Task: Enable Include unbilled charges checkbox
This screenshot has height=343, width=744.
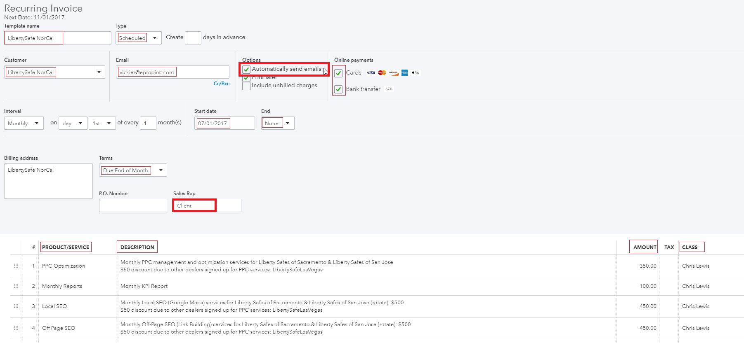Action: pyautogui.click(x=246, y=86)
